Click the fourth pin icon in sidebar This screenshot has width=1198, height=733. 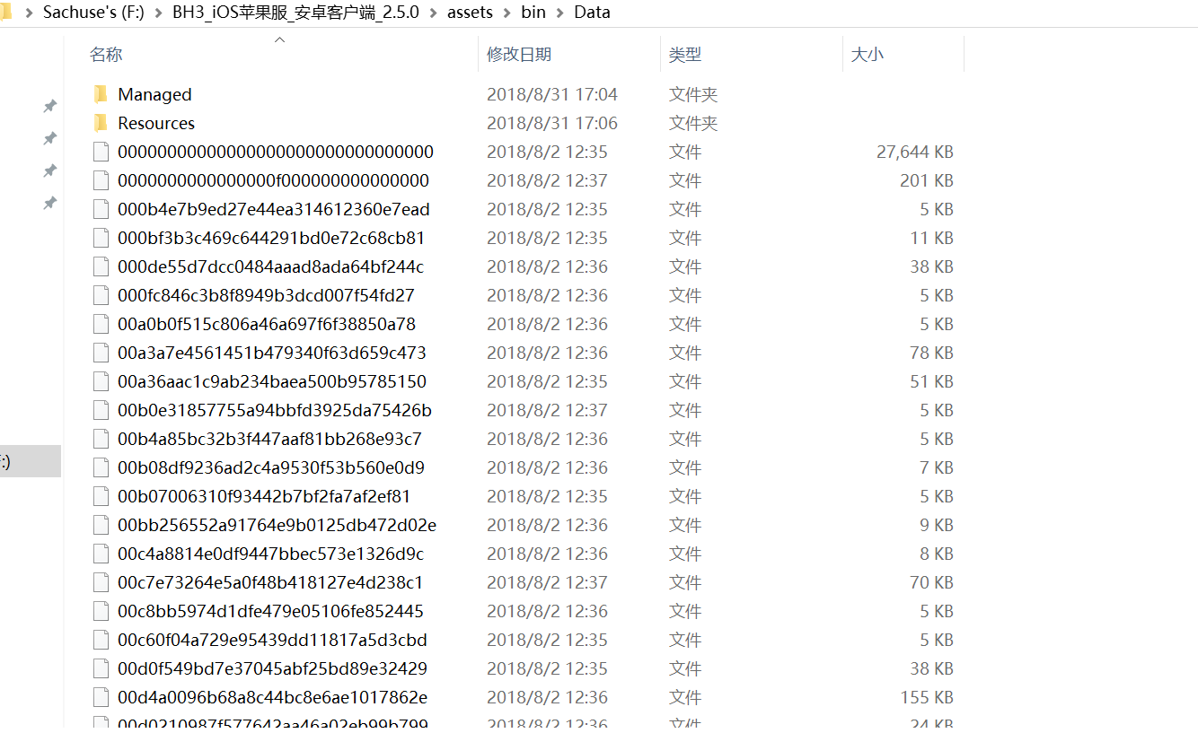tap(50, 204)
